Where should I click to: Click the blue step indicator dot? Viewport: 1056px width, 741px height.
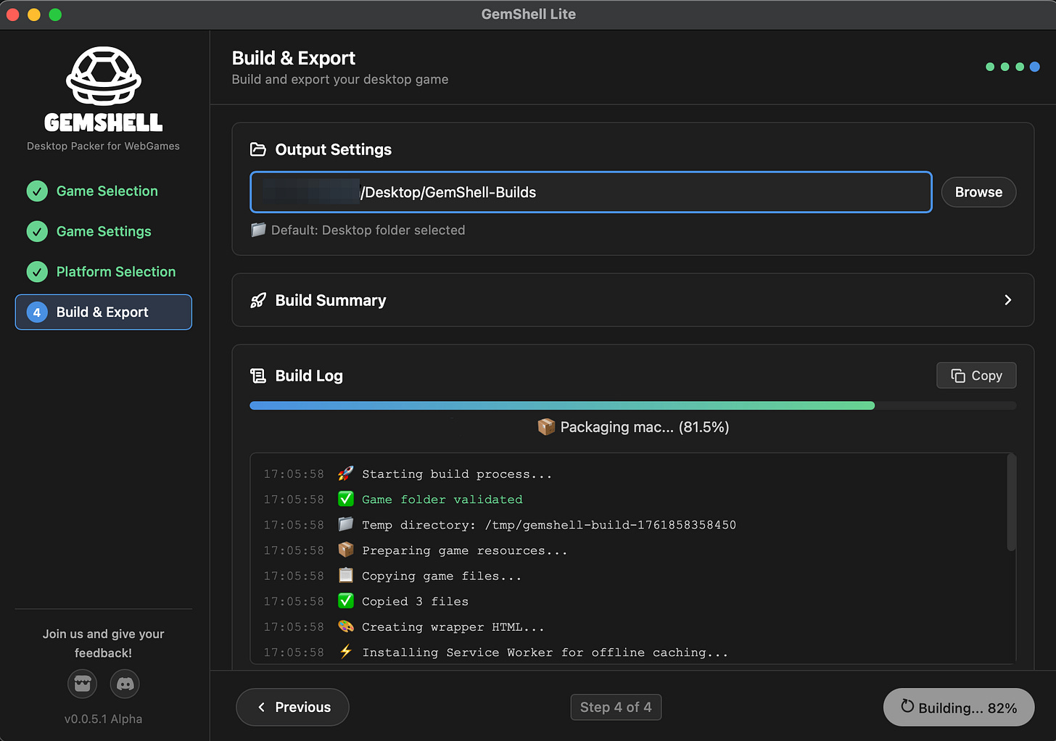coord(1035,67)
